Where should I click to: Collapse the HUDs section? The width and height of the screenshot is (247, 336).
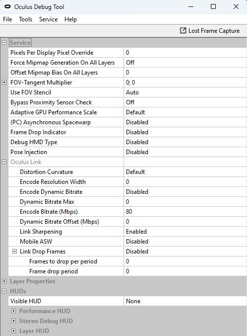click(x=4, y=291)
